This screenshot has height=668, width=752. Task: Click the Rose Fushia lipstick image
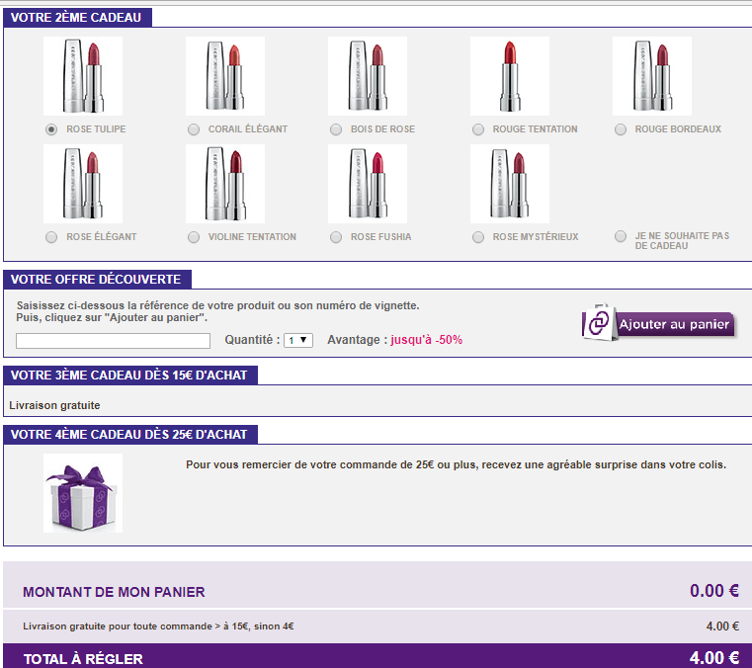coord(368,184)
